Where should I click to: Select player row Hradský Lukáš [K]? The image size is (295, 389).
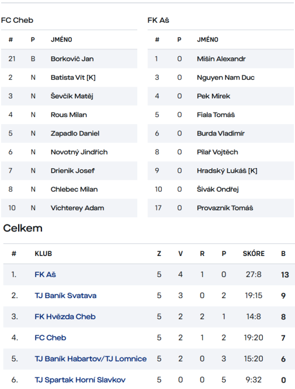[221, 170]
